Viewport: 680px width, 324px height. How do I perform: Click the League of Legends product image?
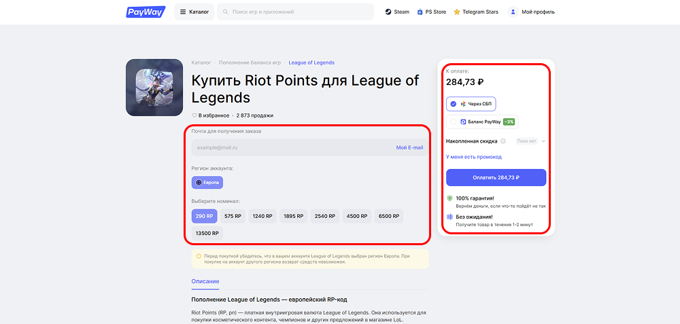[x=154, y=88]
